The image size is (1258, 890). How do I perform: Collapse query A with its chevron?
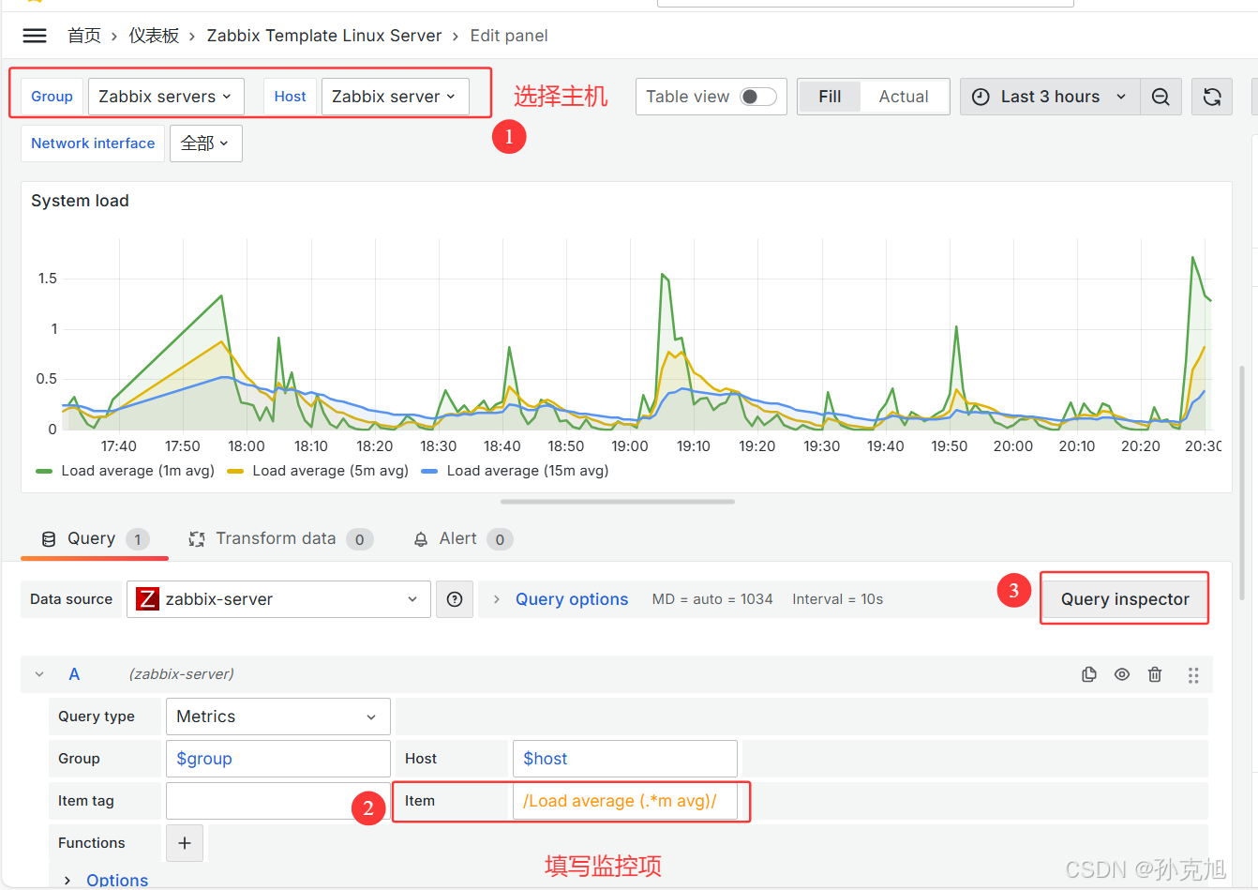pyautogui.click(x=39, y=674)
